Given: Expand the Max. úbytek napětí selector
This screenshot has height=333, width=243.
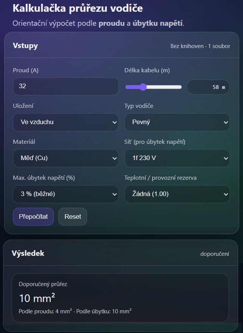Looking at the screenshot, I should pos(66,194).
